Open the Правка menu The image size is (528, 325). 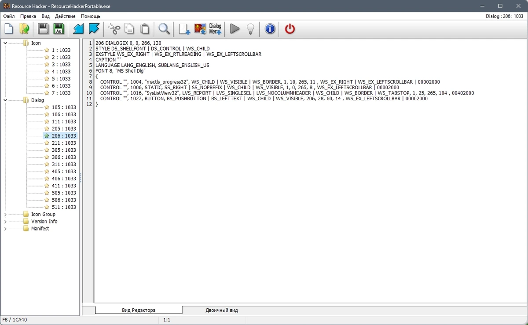28,16
